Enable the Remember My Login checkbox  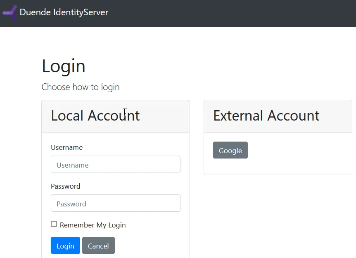[x=54, y=224]
